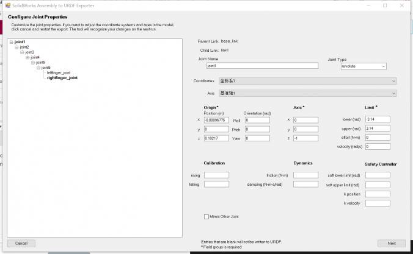This screenshot has width=413, height=254.
Task: Click the Joint Name text field
Action: coord(262,66)
